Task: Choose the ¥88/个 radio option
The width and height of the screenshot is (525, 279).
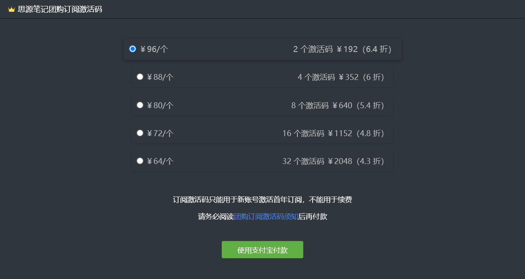Action: tap(140, 77)
